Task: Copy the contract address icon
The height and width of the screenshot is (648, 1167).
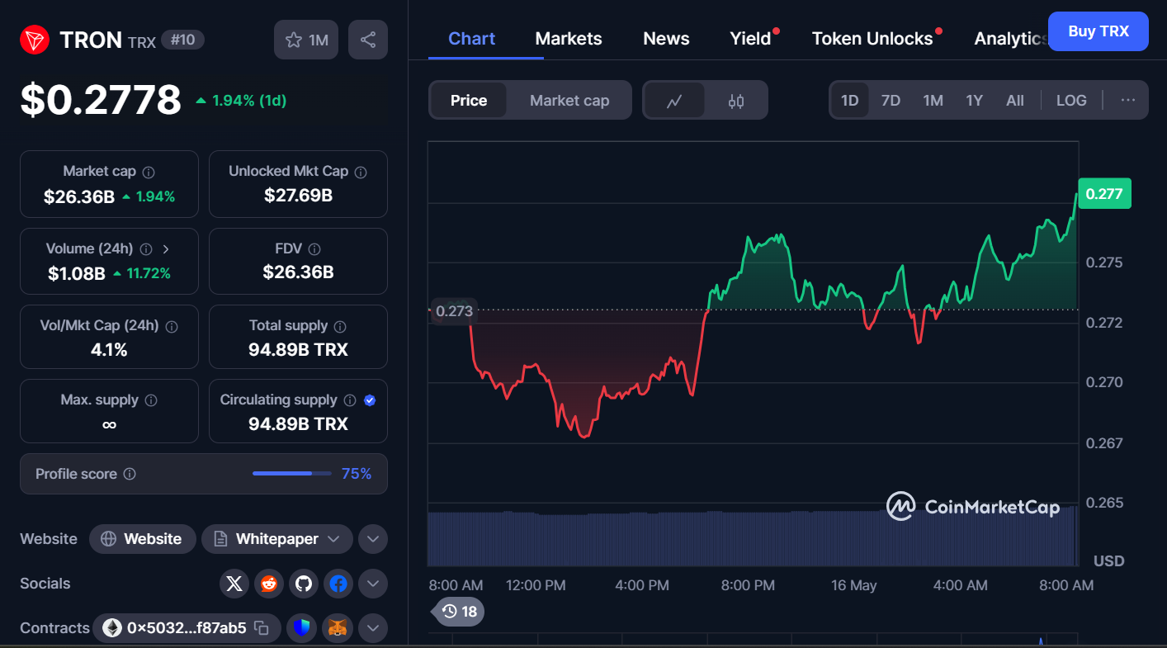Action: pyautogui.click(x=262, y=628)
